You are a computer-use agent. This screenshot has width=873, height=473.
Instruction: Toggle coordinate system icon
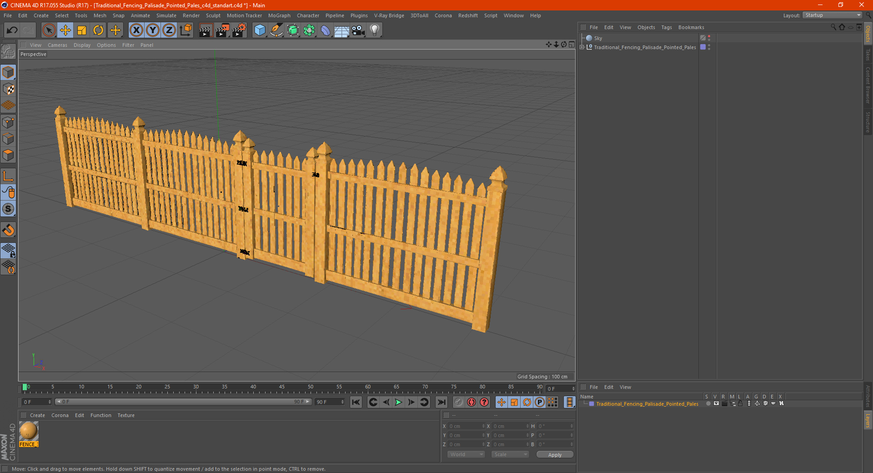[186, 30]
